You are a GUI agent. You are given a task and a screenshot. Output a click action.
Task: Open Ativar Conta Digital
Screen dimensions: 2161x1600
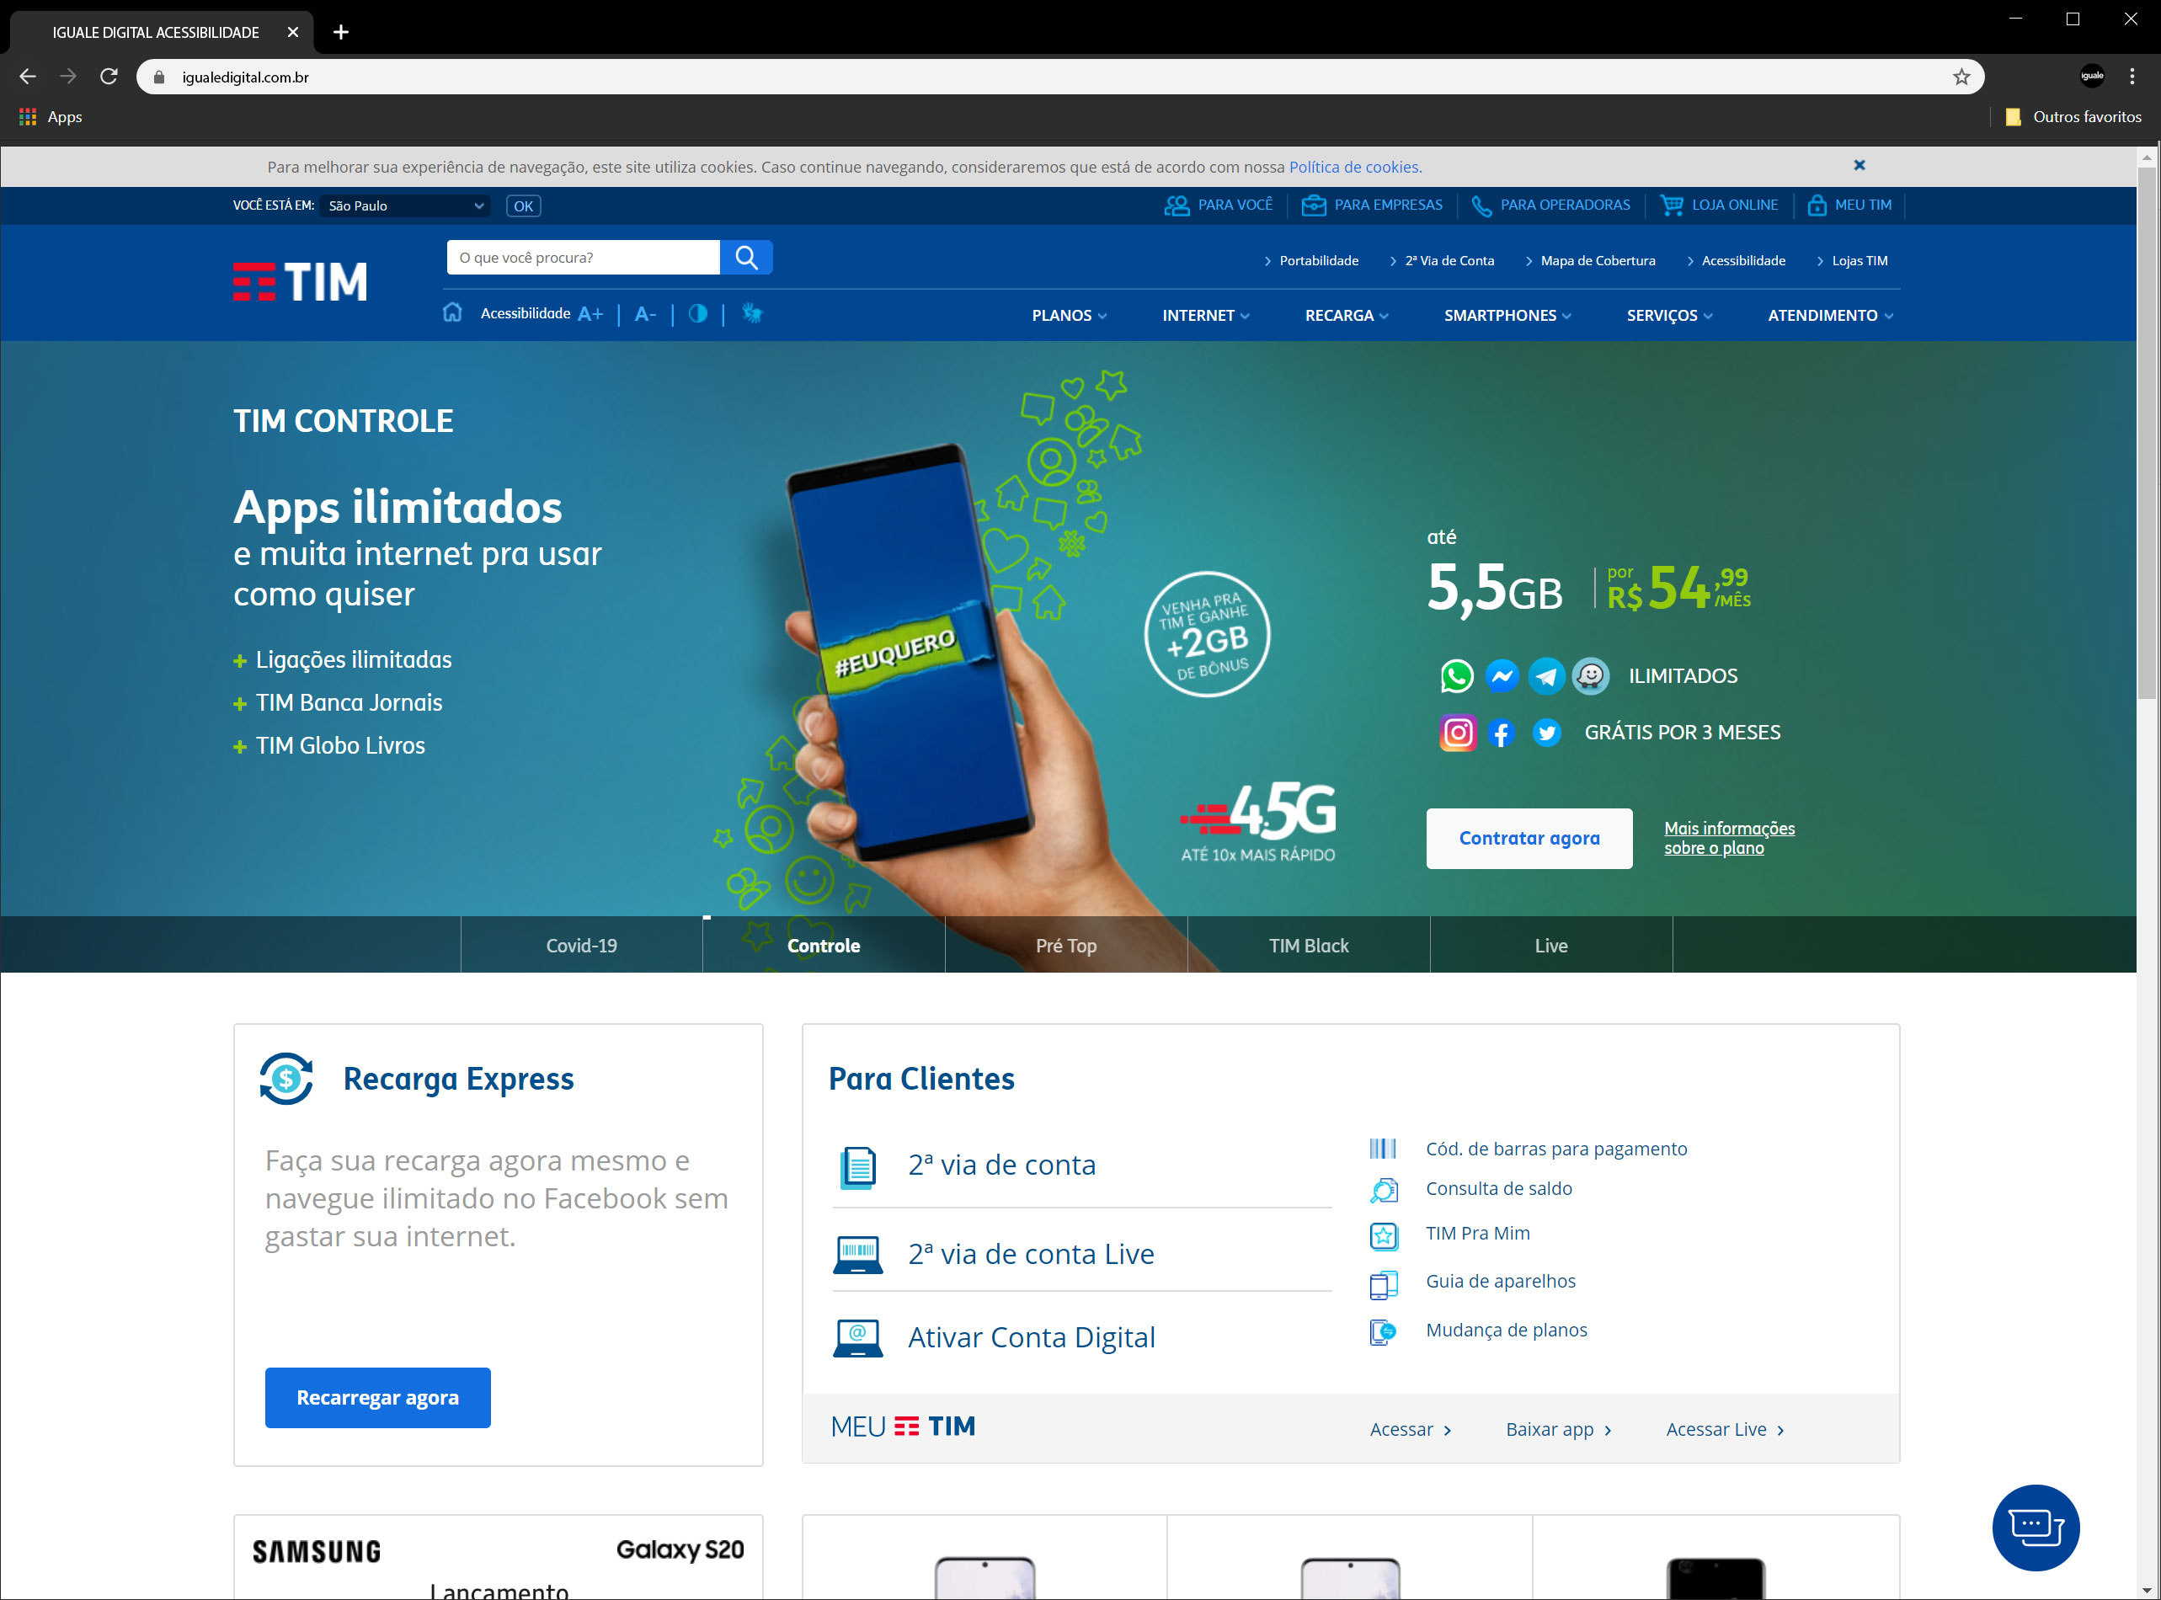pos(995,1337)
